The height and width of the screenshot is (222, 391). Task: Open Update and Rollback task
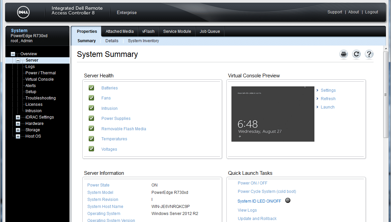point(257,219)
